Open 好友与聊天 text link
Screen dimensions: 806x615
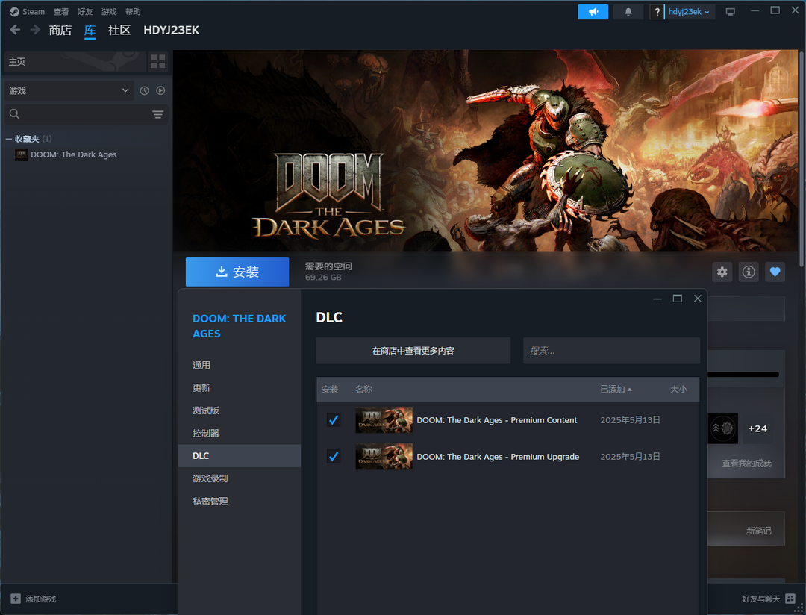tap(760, 599)
